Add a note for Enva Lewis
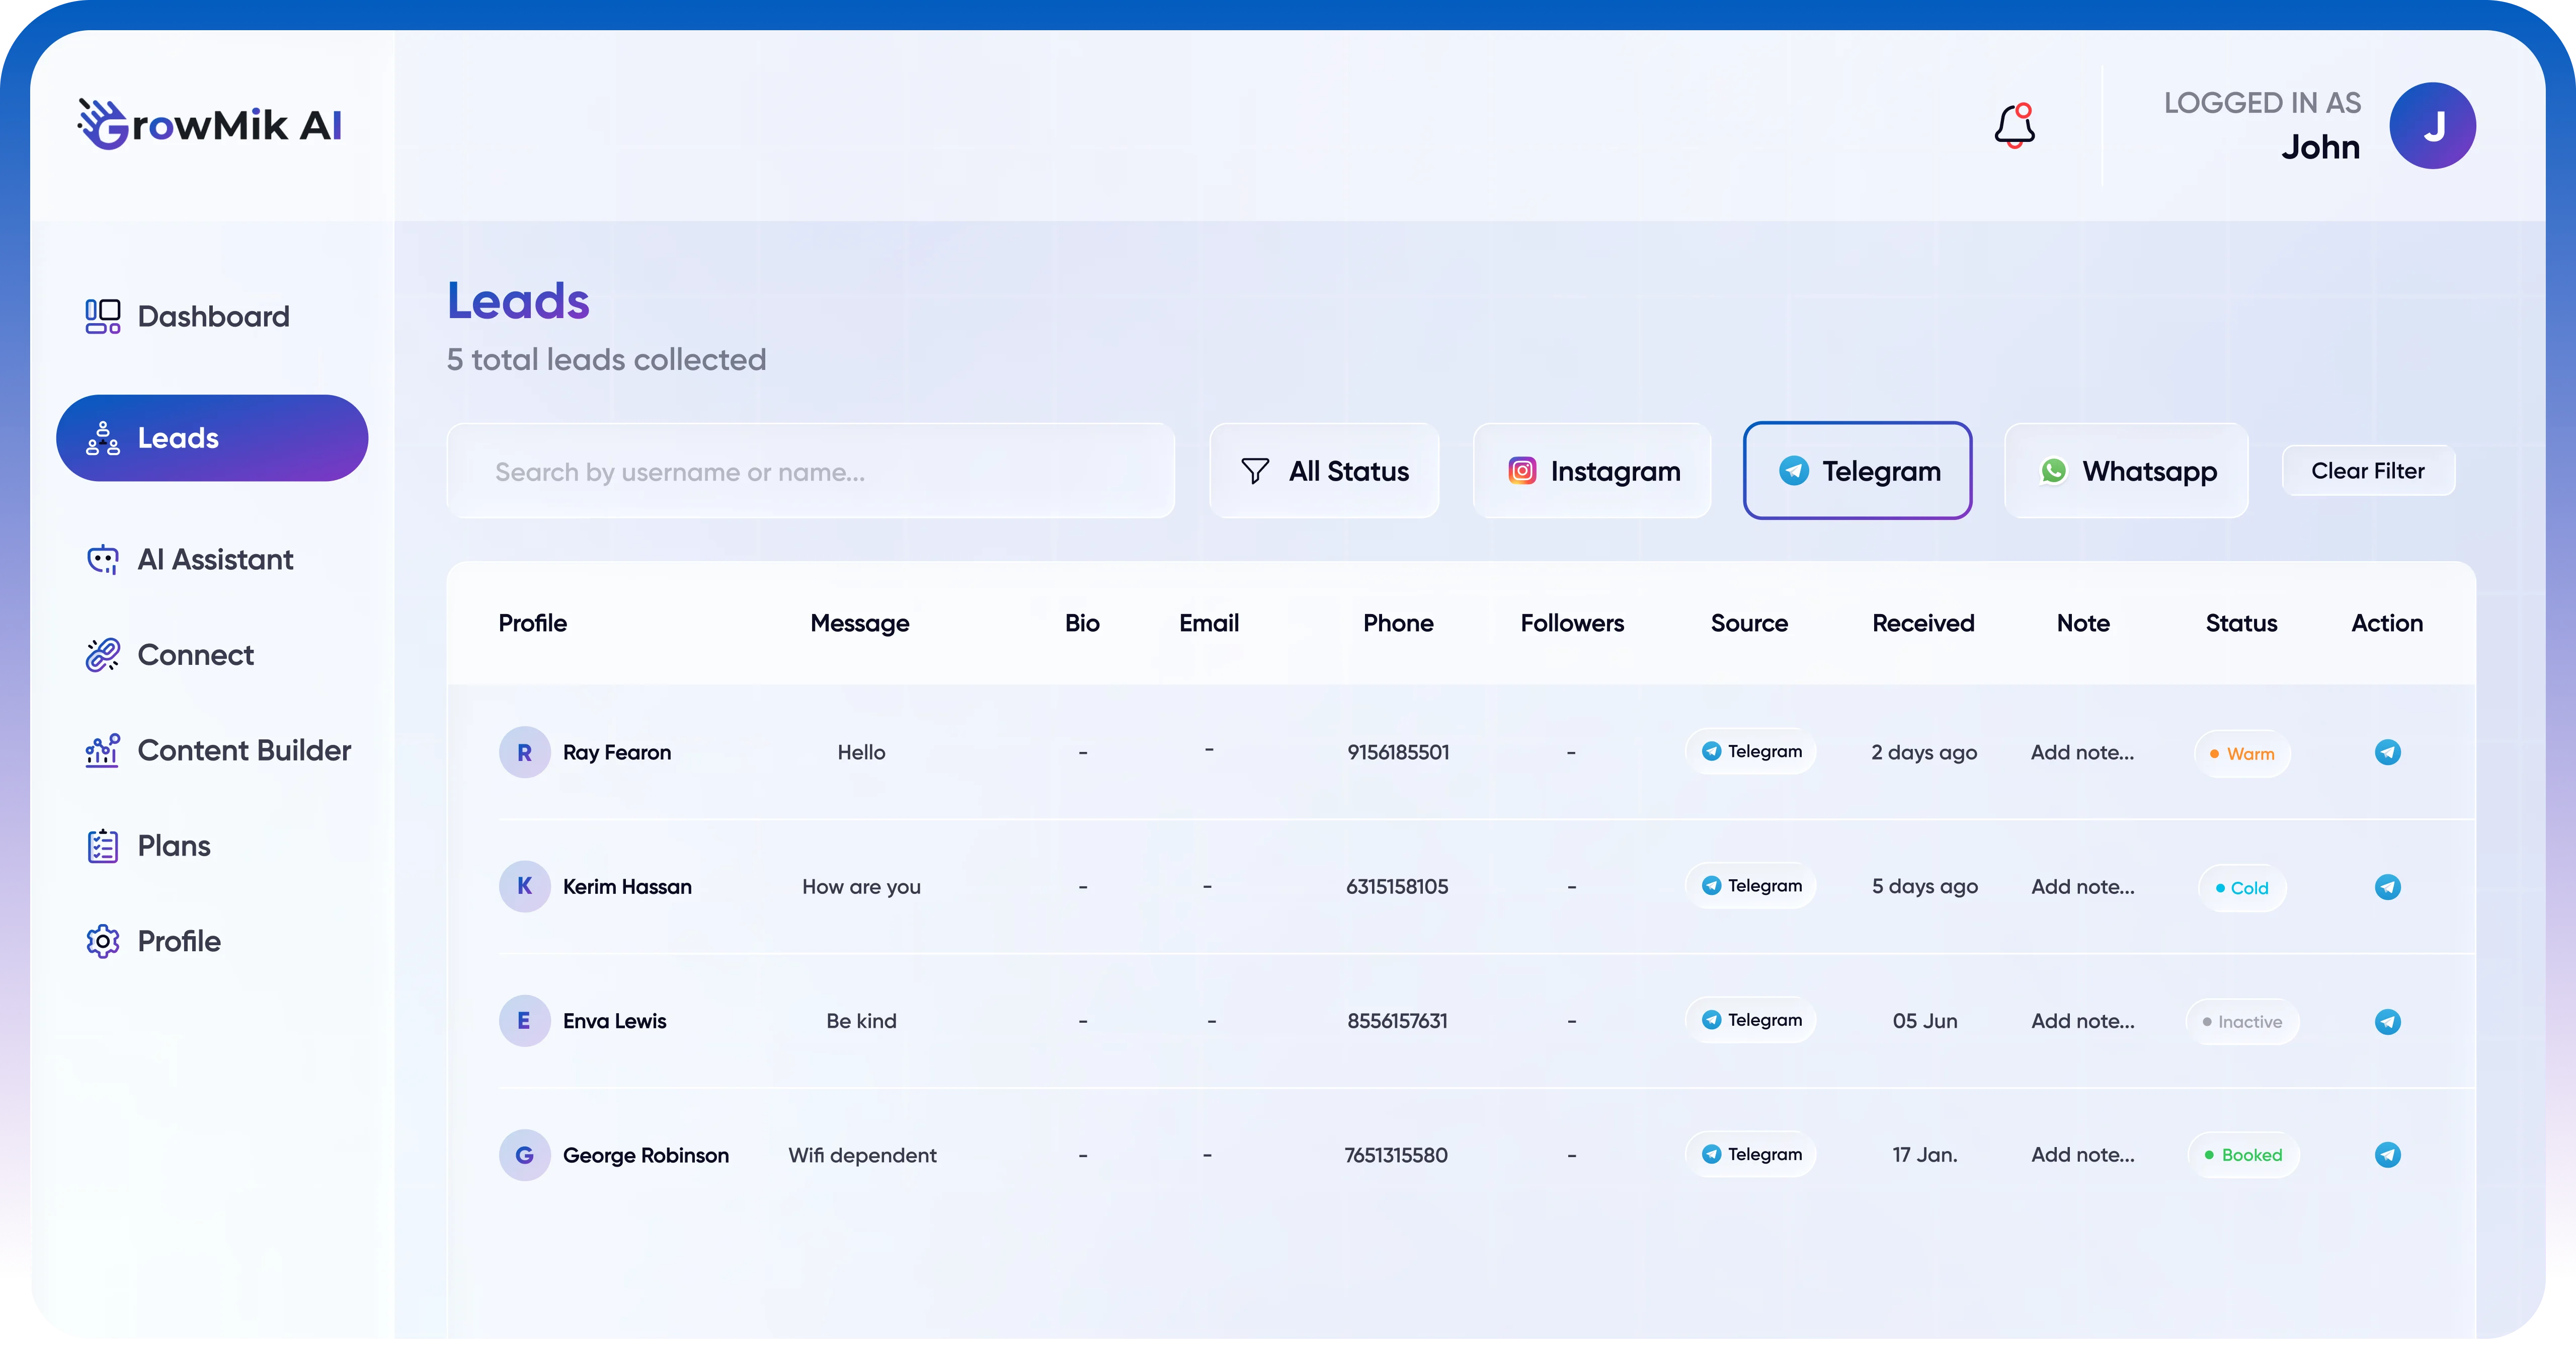This screenshot has height=1369, width=2576. 2082,1021
